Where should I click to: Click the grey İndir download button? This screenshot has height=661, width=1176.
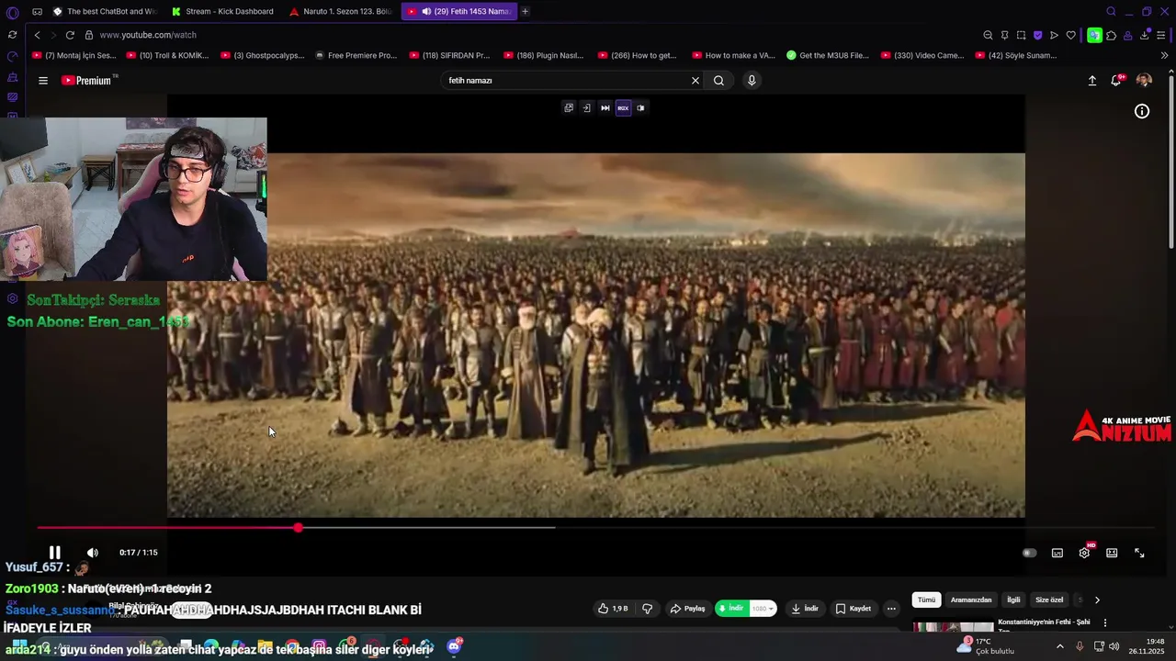(805, 609)
